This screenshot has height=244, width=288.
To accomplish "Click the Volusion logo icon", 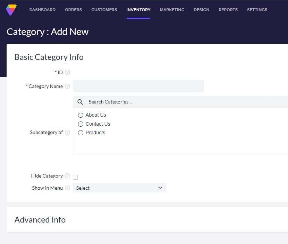I will point(11,10).
